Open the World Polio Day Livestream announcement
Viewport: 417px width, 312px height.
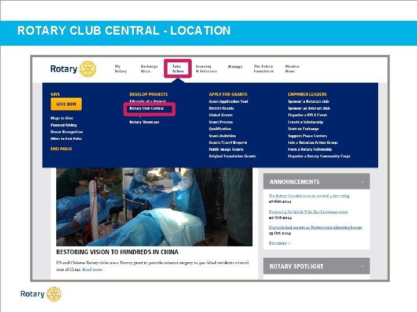(308, 211)
